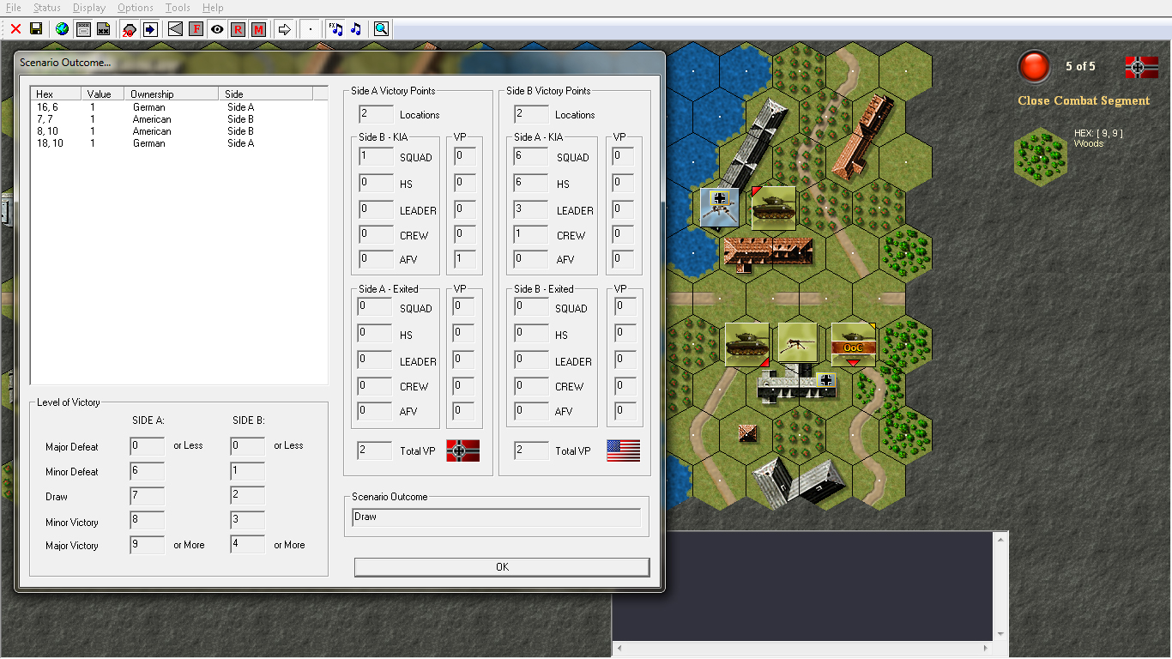Click the globe icon on the toolbar
The width and height of the screenshot is (1172, 659).
61,28
